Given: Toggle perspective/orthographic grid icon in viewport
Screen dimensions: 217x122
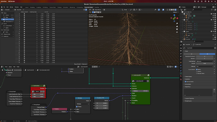Looking at the screenshot, I should (x=177, y=32).
